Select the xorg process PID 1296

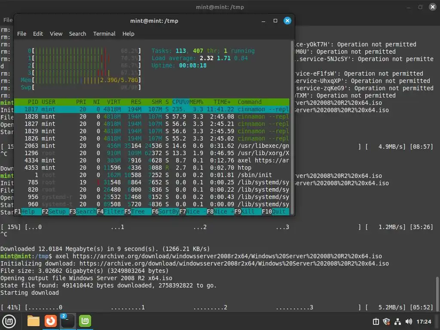tap(152, 153)
